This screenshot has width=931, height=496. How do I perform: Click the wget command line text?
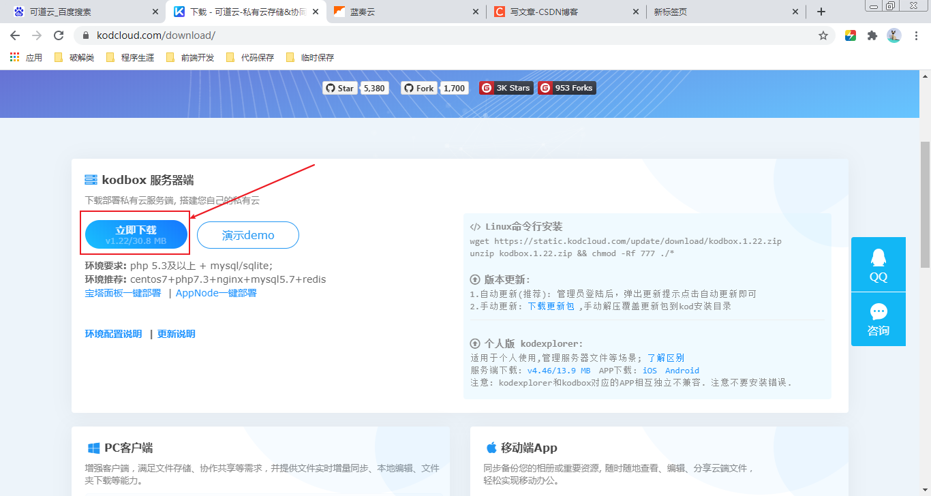click(x=626, y=241)
